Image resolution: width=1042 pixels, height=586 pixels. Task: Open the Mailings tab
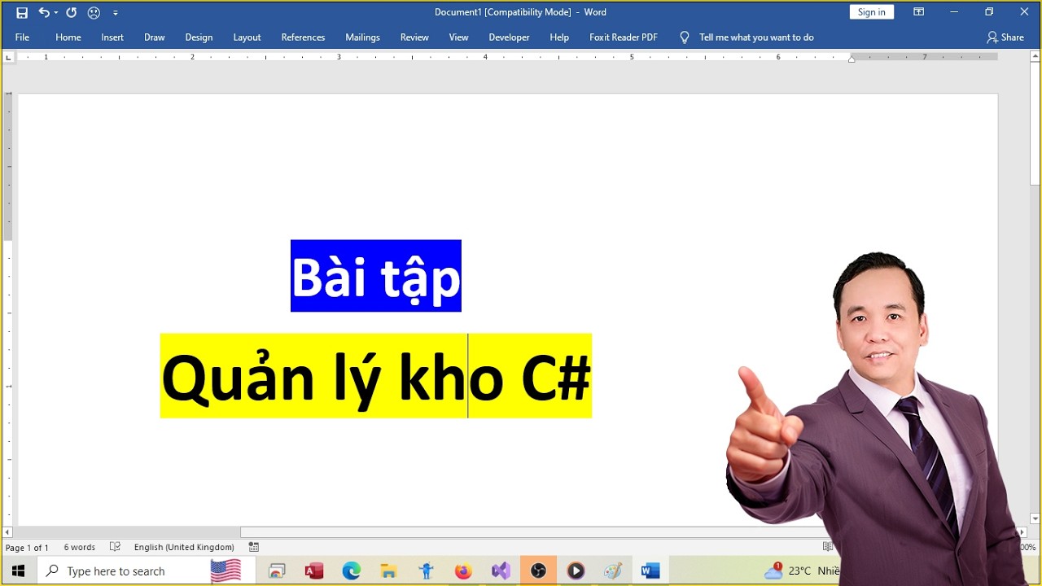coord(362,37)
